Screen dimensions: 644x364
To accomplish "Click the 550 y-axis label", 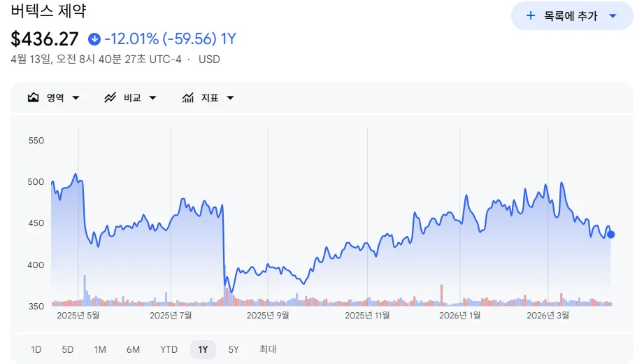I will point(36,141).
